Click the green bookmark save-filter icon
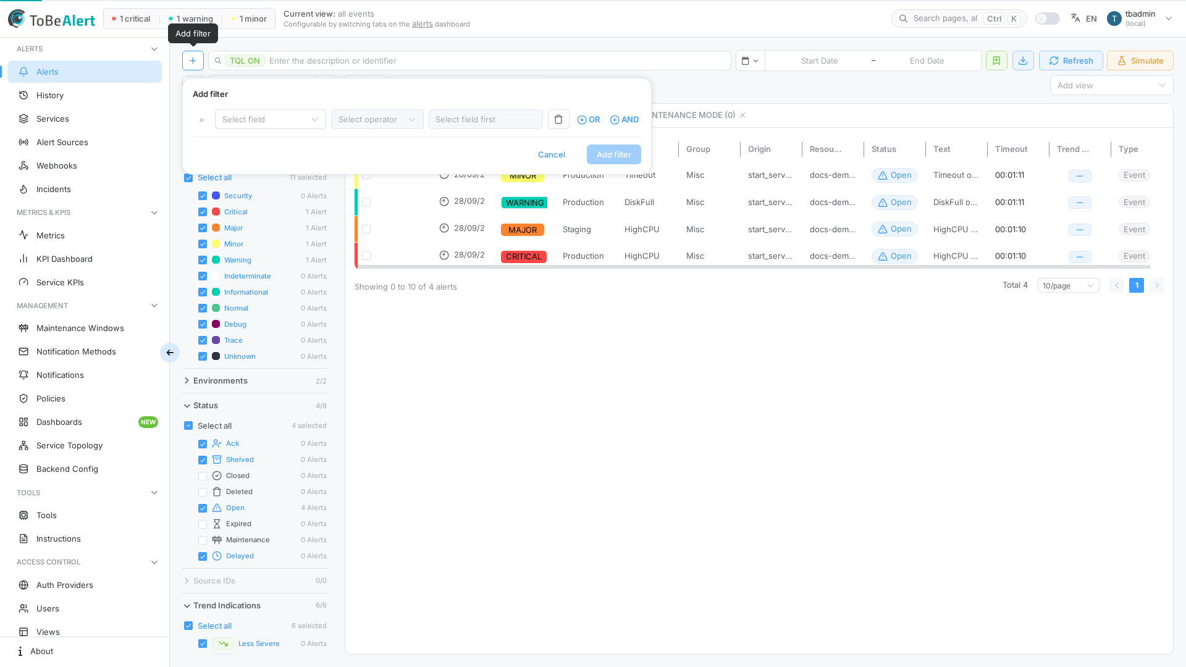Viewport: 1186px width, 667px height. click(x=996, y=61)
